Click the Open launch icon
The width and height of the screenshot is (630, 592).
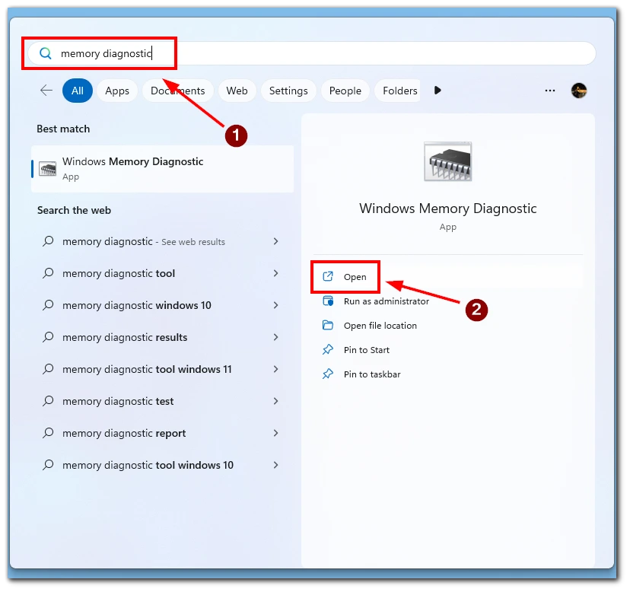pyautogui.click(x=328, y=276)
